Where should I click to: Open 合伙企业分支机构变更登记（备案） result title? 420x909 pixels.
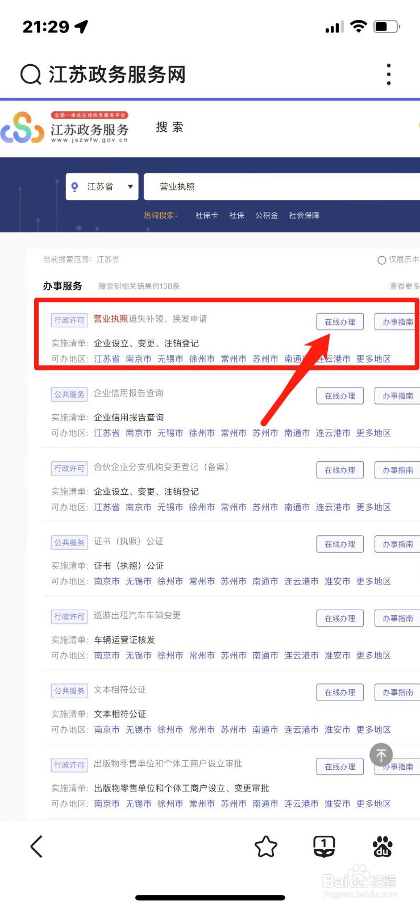161,467
